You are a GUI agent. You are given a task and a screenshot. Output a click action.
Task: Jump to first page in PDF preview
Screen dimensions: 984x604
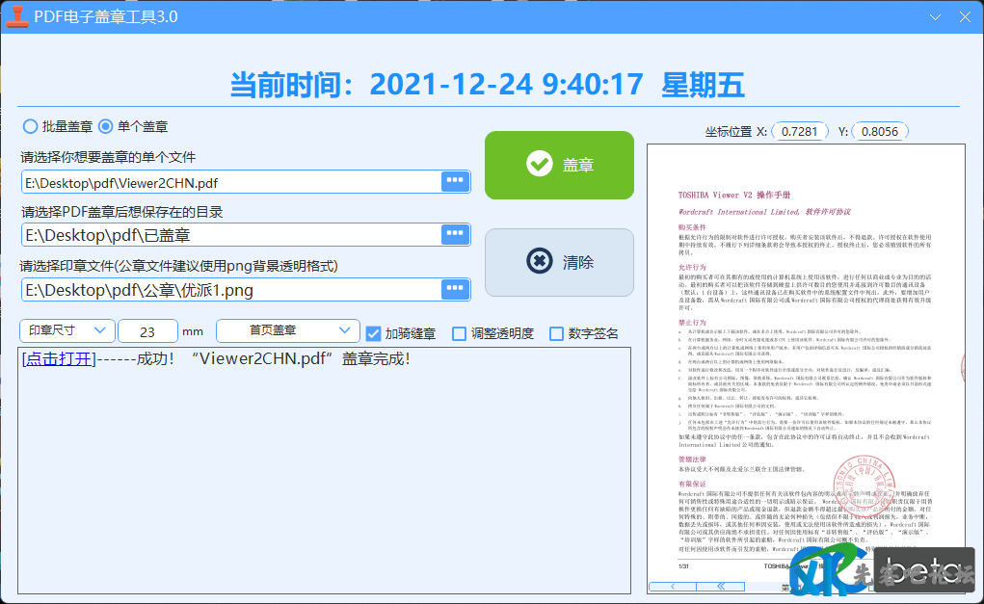722,585
